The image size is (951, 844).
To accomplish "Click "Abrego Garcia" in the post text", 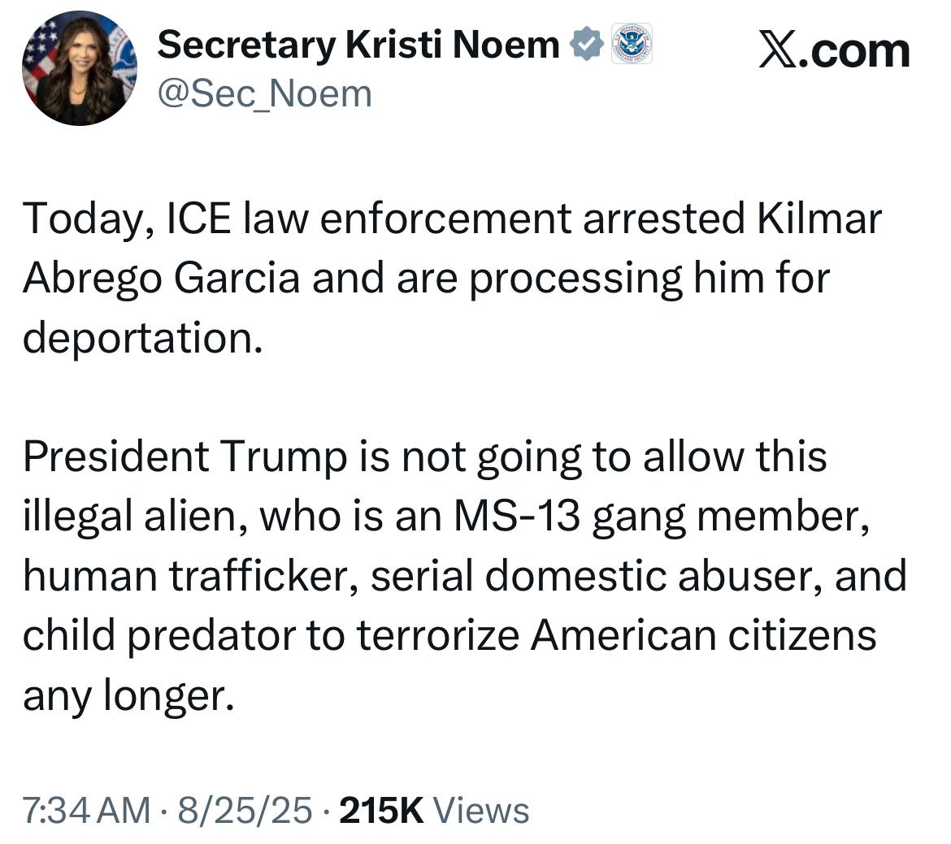I will [161, 279].
